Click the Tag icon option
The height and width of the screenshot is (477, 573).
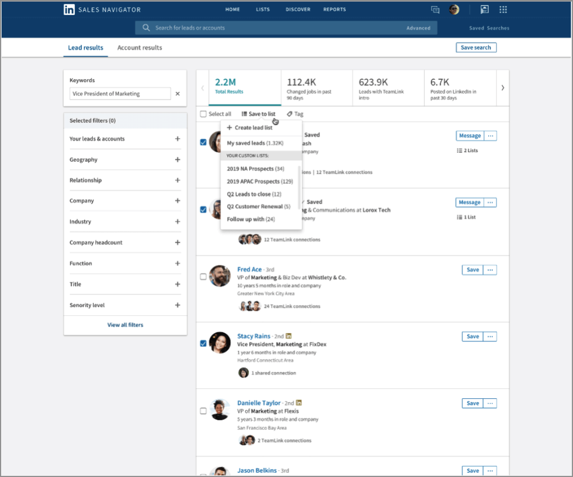[295, 114]
